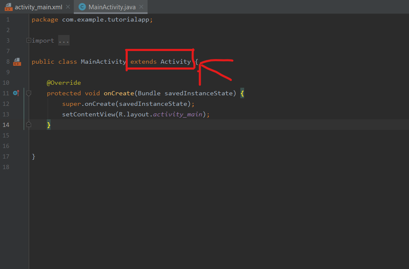Click the Activity superclass name
This screenshot has height=269, width=409.
tap(176, 61)
